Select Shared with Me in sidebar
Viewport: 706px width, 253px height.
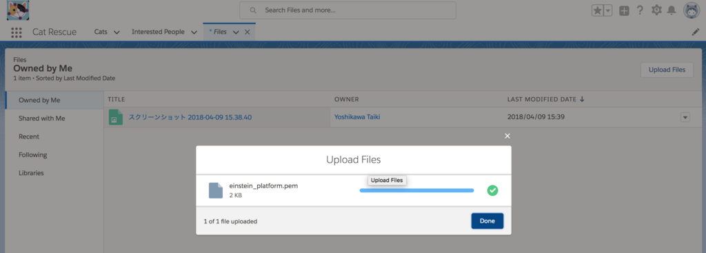coord(54,119)
